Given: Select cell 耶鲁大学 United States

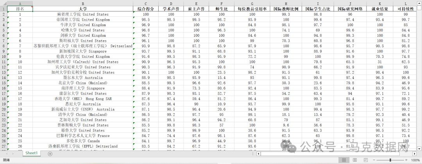Looking at the screenshot, I should [x=83, y=130].
